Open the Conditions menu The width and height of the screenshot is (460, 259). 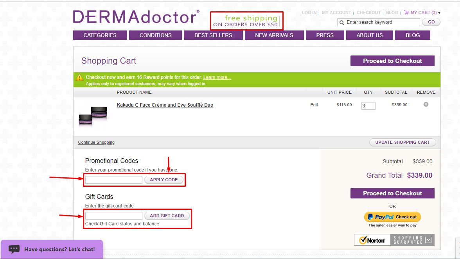pos(156,35)
